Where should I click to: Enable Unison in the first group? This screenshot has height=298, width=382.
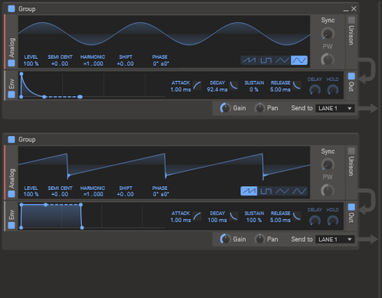coord(351,20)
